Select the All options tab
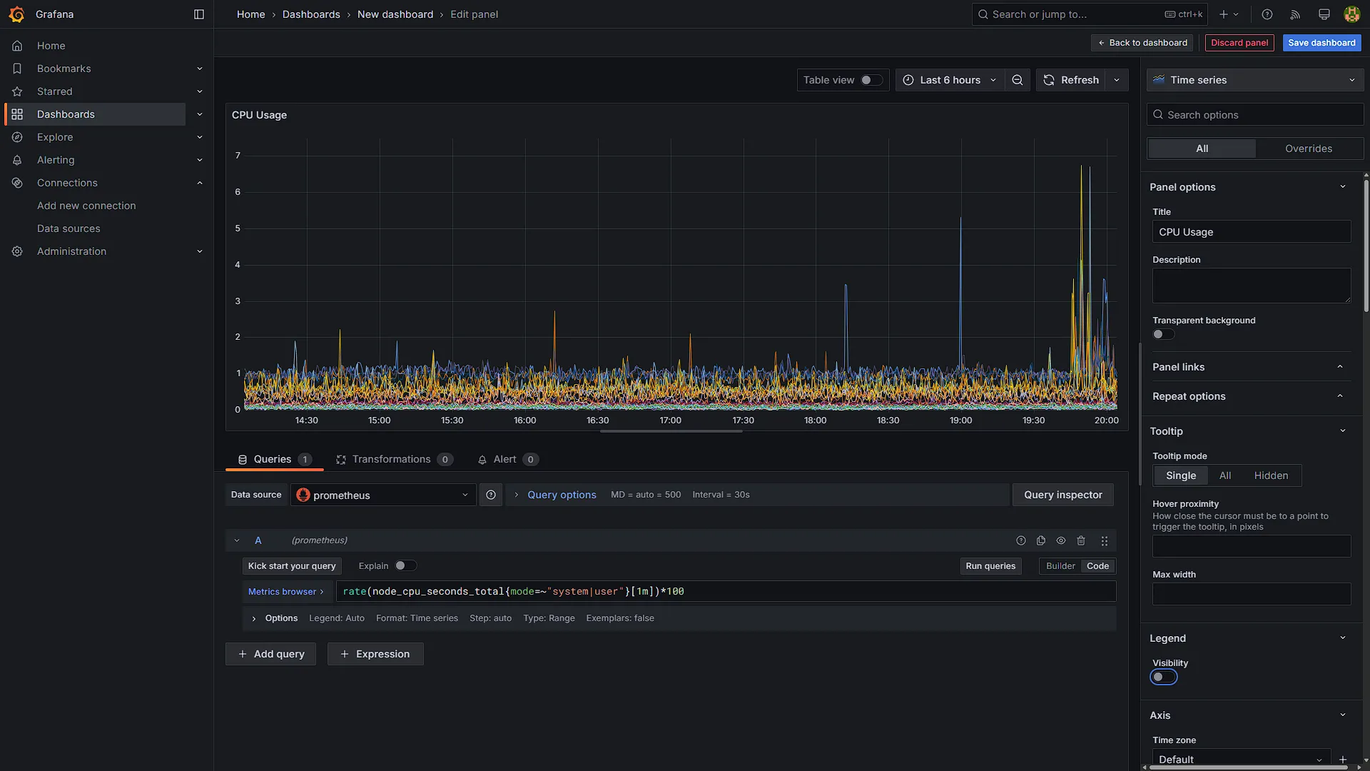Screen dimensions: 1370x771 point(1202,148)
